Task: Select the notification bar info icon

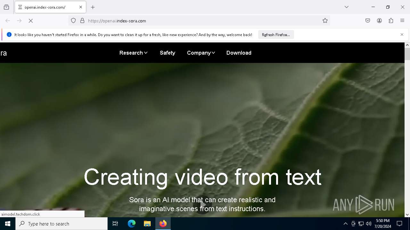Action: [9, 34]
